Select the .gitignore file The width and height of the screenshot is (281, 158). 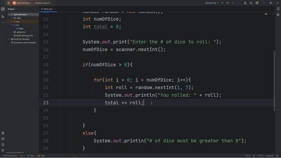(x=19, y=32)
